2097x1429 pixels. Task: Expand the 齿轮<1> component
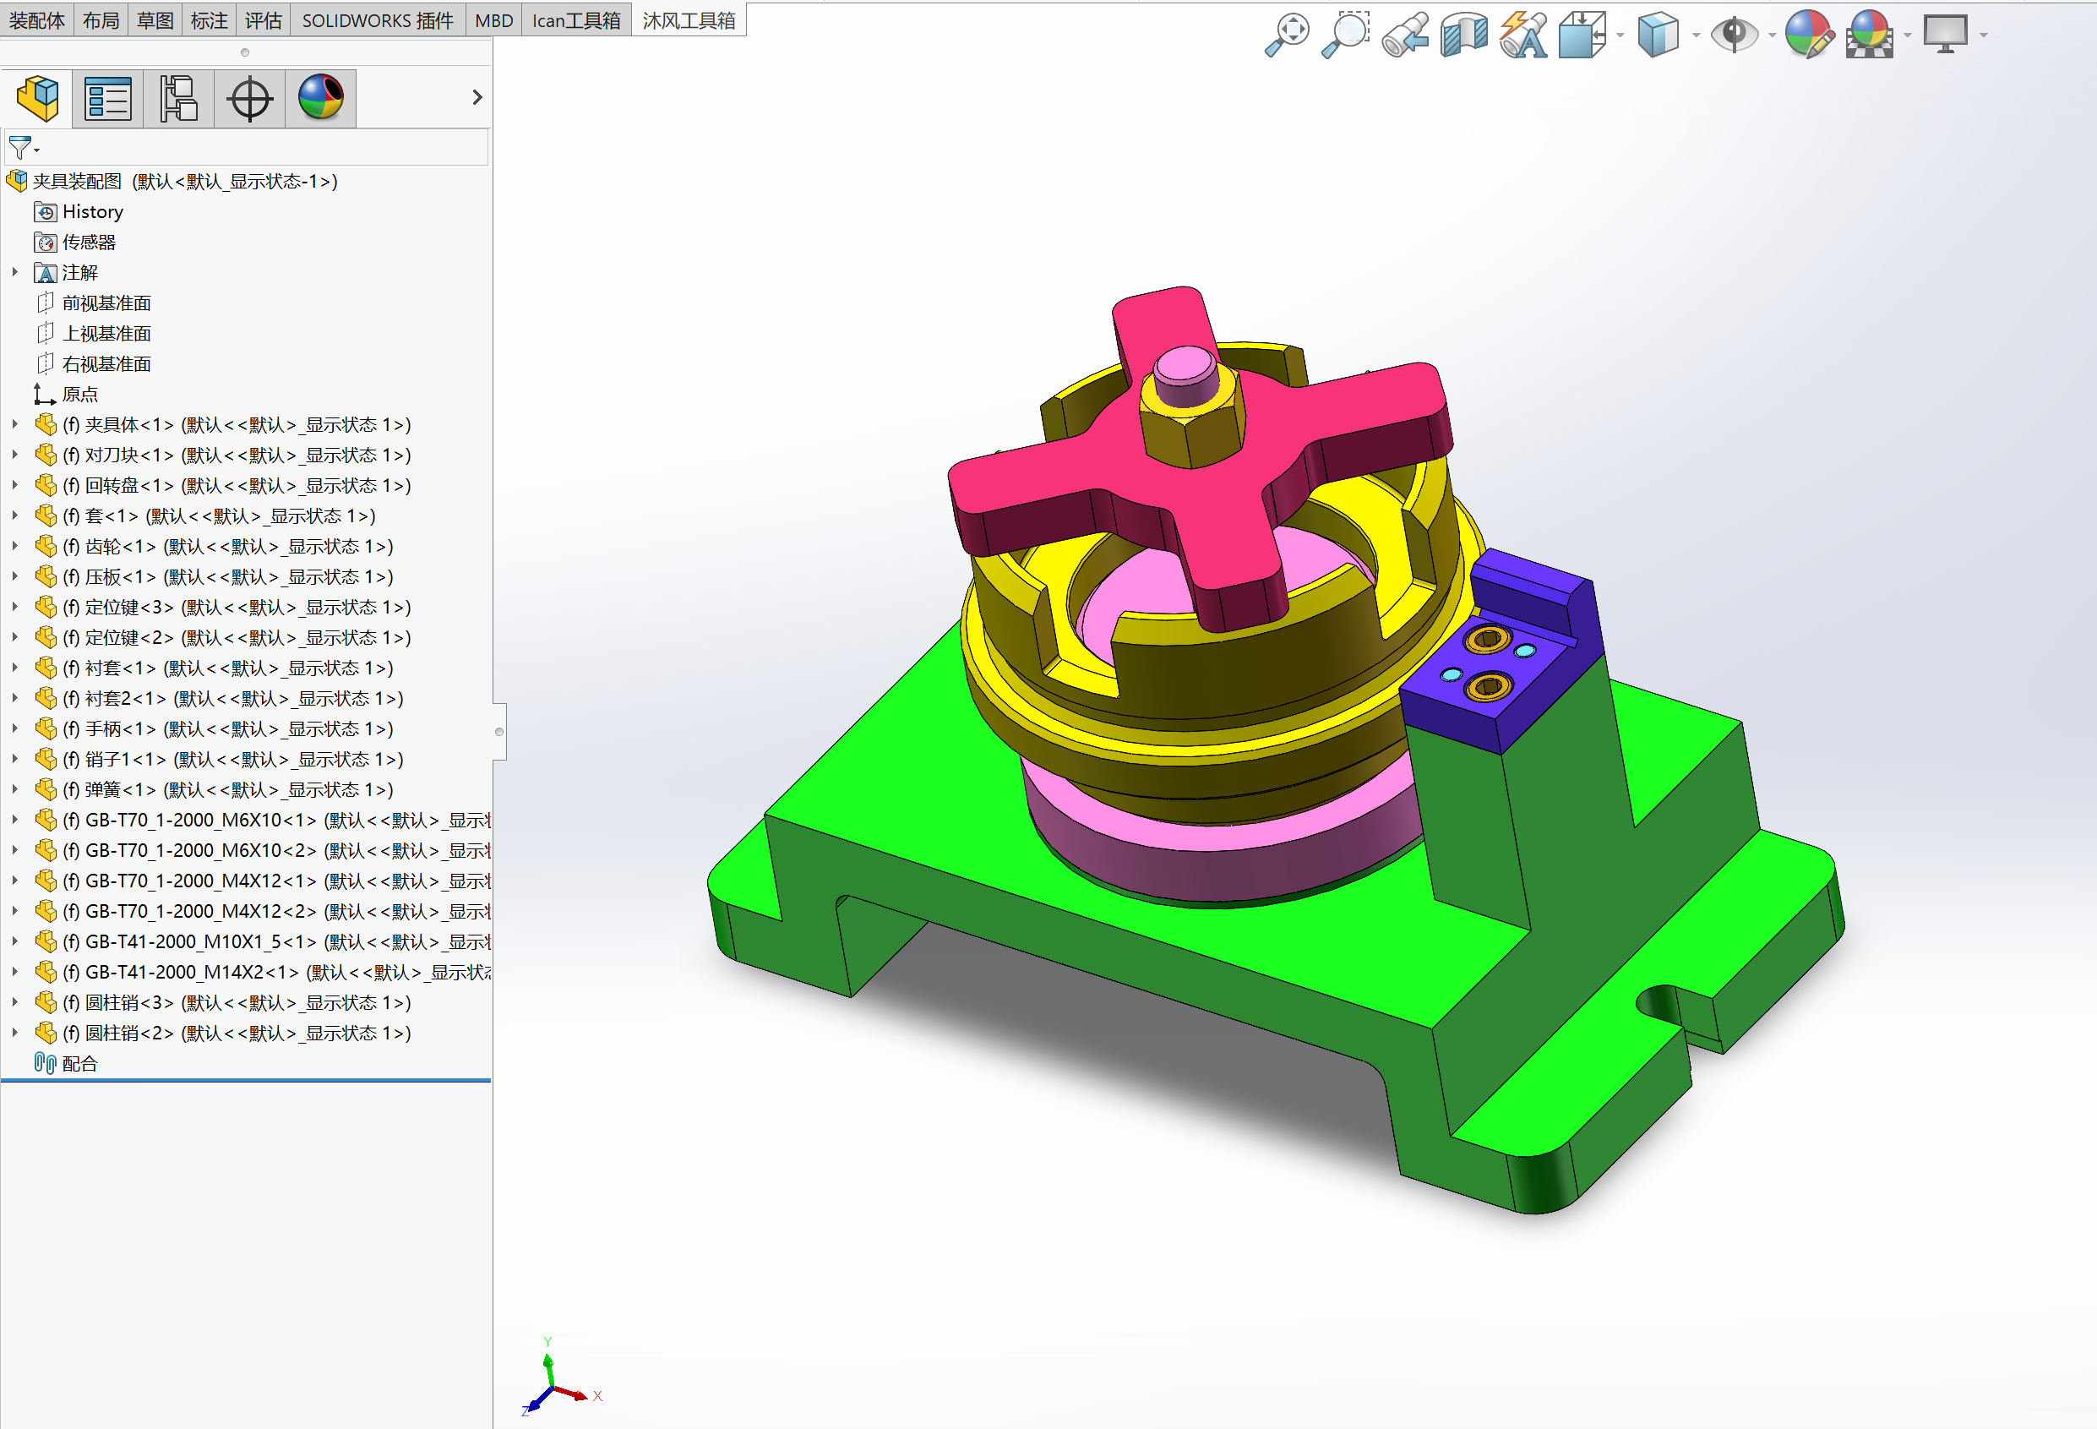click(x=15, y=546)
